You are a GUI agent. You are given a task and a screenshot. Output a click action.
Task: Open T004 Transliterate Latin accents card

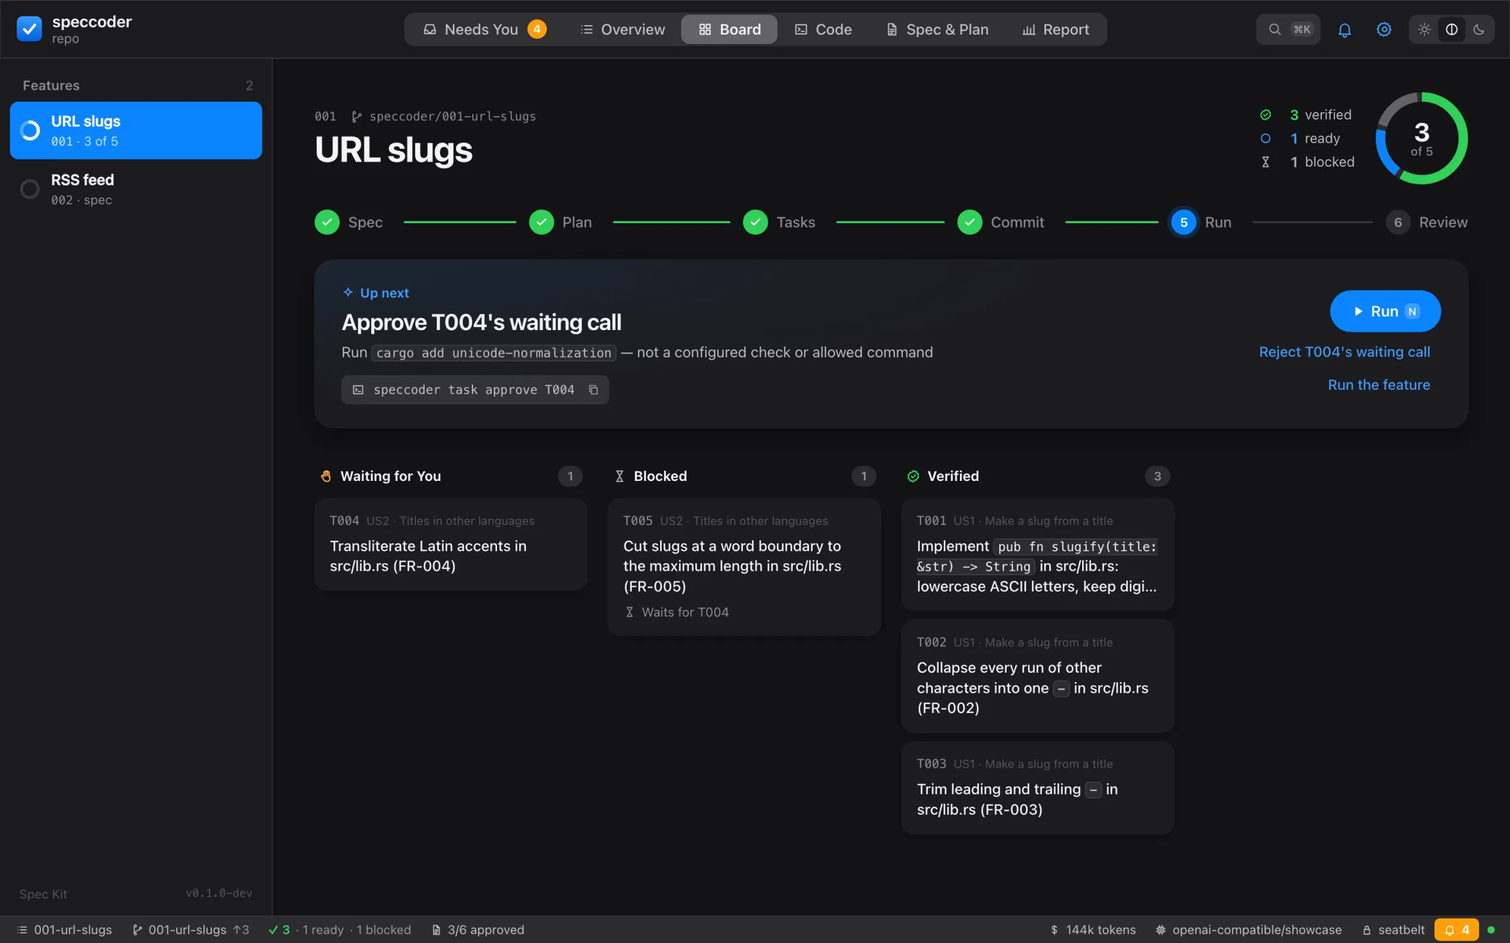(x=450, y=544)
